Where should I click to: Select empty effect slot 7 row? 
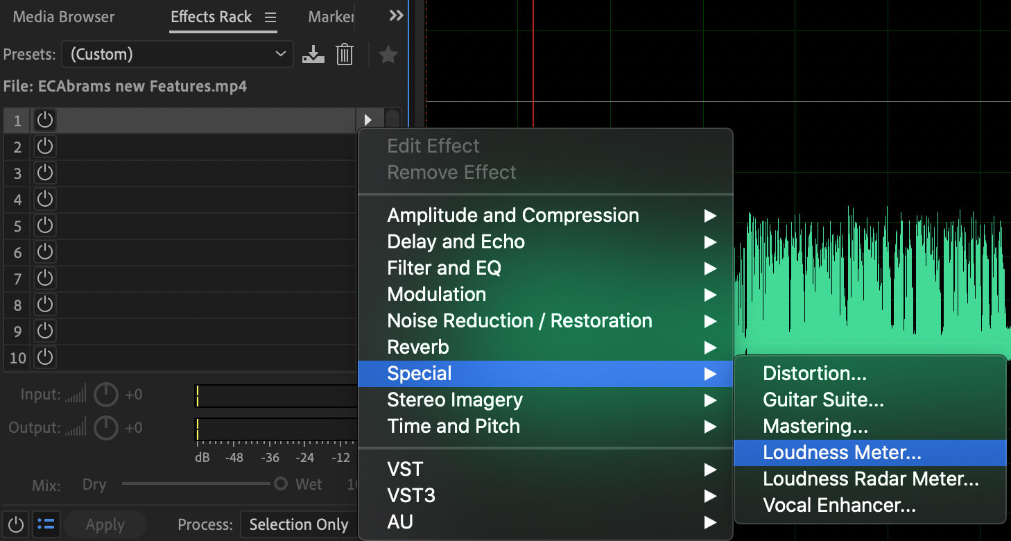[208, 278]
